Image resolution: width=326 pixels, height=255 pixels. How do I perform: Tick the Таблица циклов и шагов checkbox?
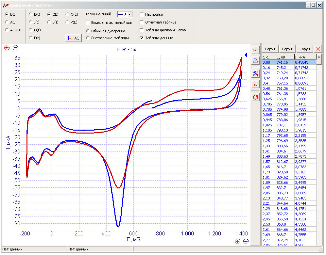click(x=142, y=30)
